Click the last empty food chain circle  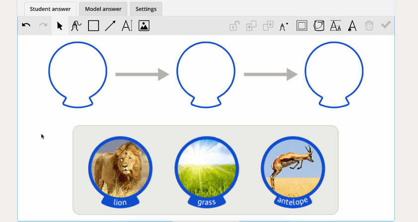tap(334, 75)
